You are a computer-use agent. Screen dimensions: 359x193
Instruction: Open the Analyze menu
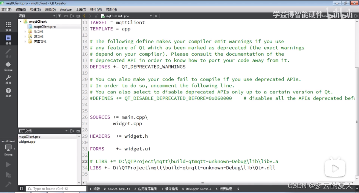click(x=66, y=9)
